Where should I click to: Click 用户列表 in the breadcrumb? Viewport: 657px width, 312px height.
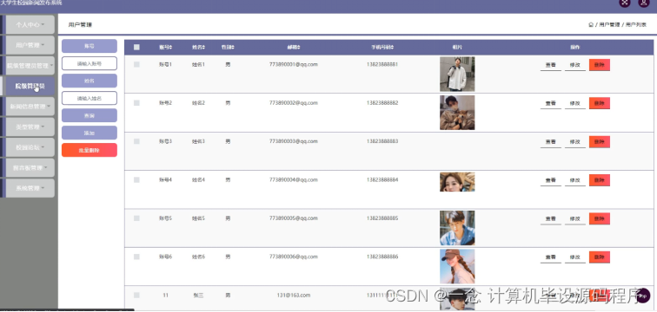(x=635, y=24)
